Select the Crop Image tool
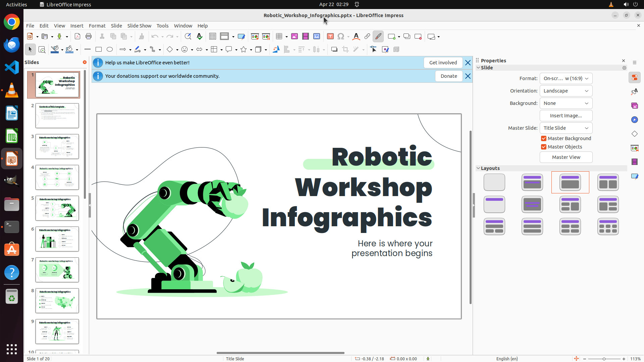Image resolution: width=644 pixels, height=362 pixels. (x=345, y=50)
